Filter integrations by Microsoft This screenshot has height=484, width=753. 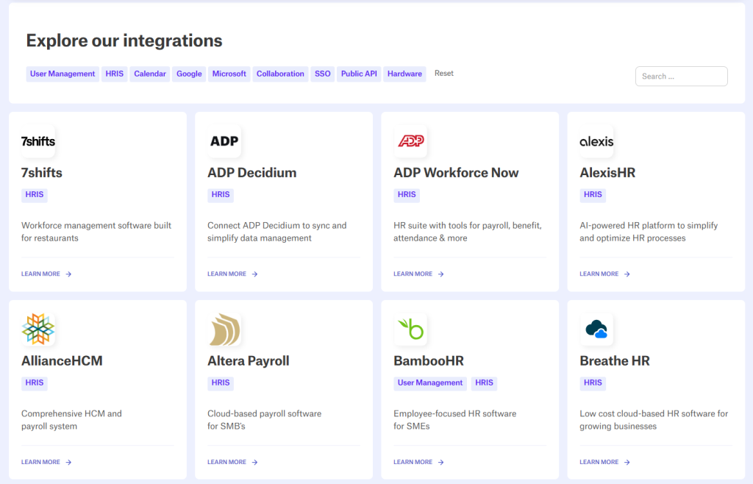(230, 74)
